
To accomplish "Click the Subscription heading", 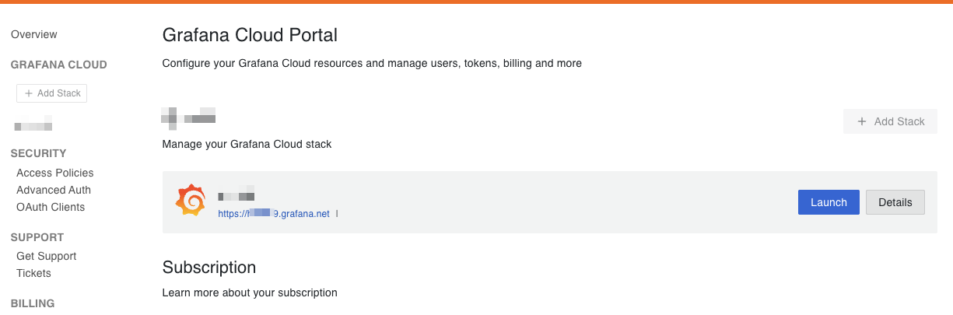I will (x=209, y=268).
